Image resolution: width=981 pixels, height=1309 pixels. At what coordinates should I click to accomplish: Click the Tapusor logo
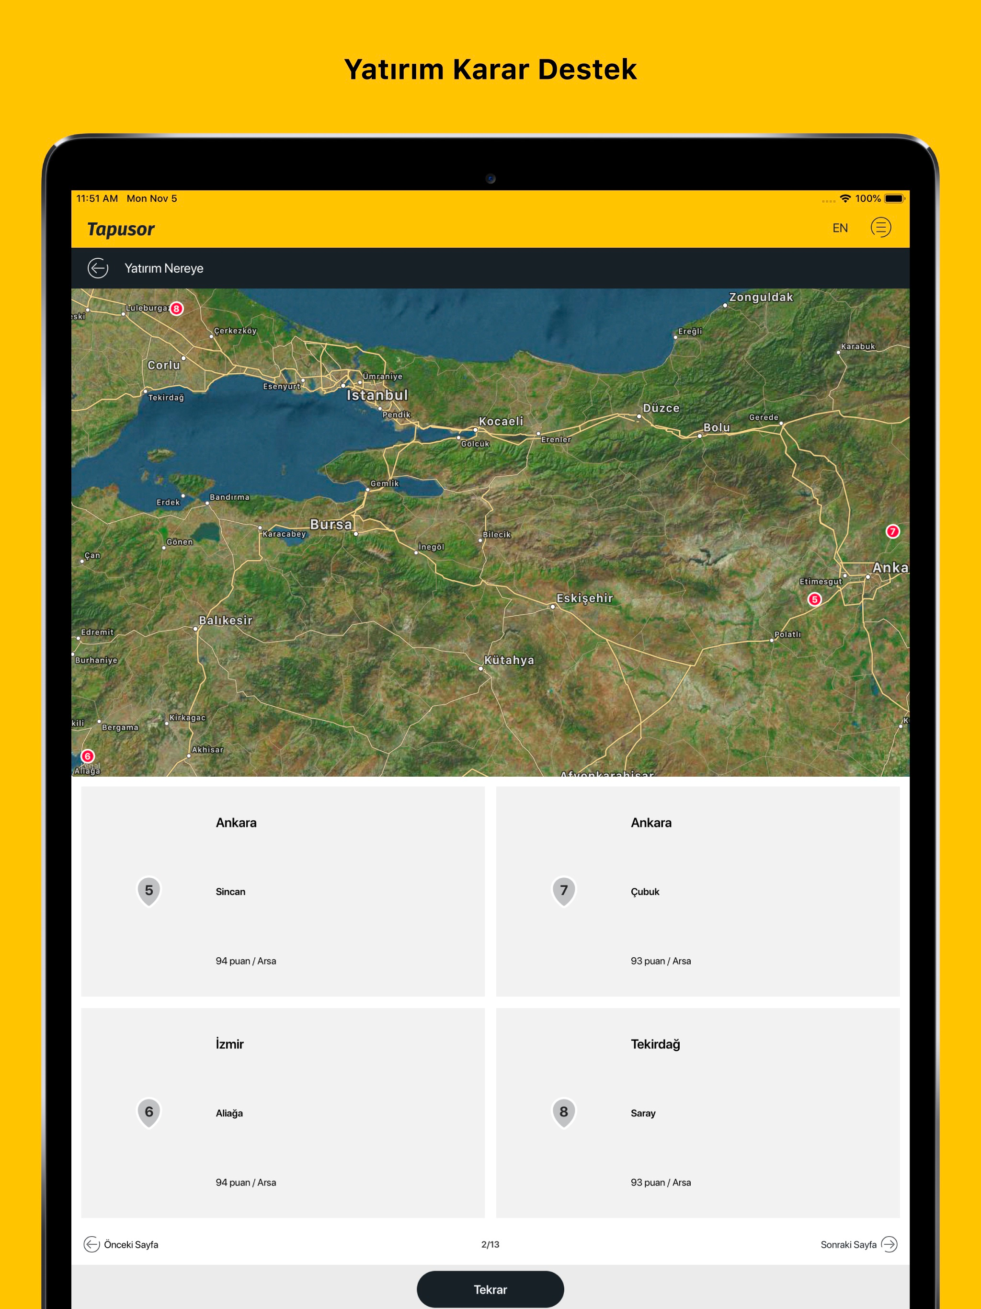click(121, 229)
